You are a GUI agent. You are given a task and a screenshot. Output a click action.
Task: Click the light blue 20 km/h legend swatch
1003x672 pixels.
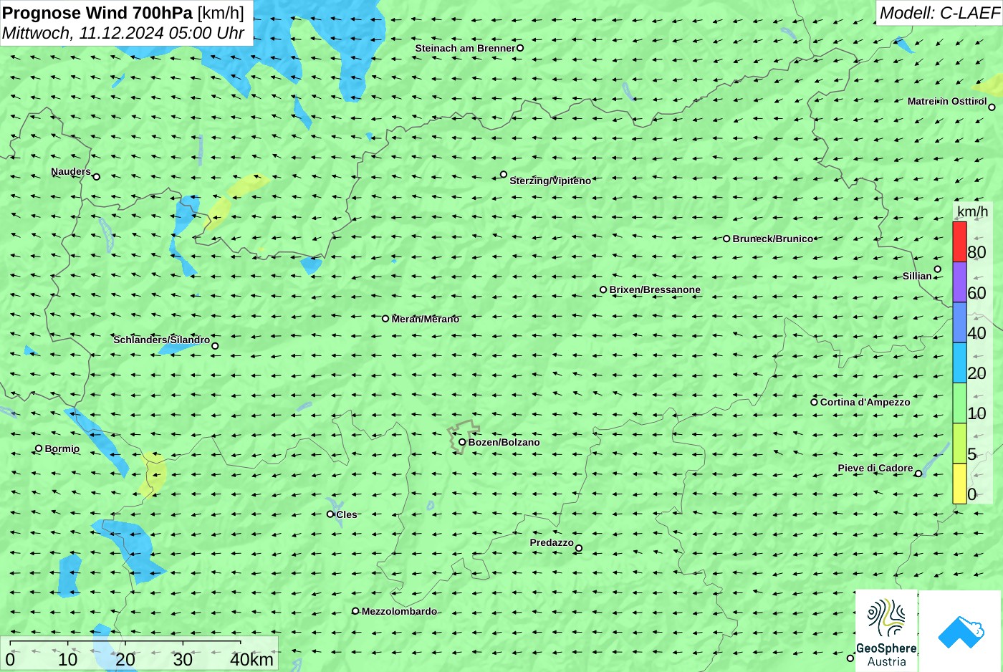[959, 363]
